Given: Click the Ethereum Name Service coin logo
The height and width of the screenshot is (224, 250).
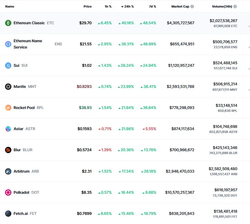Looking at the screenshot, I should 8,44.
